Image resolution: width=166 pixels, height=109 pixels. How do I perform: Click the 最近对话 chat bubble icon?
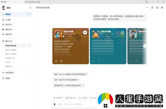click(3, 41)
